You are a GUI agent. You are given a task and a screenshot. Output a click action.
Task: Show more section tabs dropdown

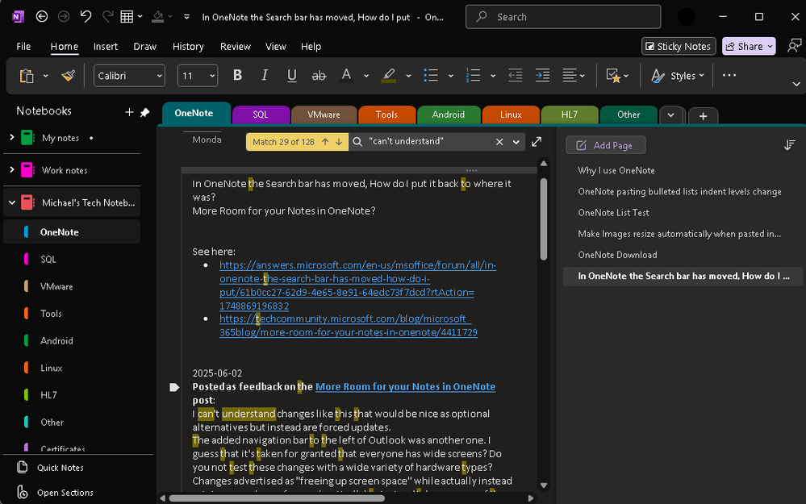pos(670,115)
